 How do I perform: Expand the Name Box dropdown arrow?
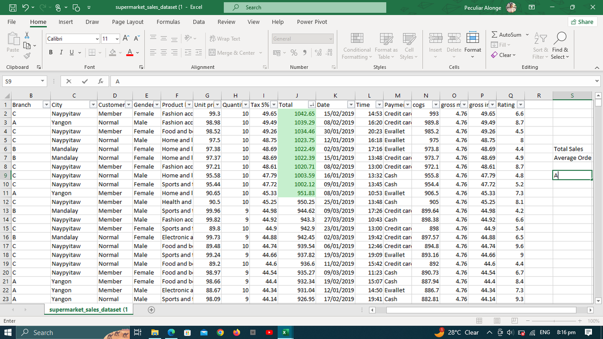pyautogui.click(x=44, y=81)
